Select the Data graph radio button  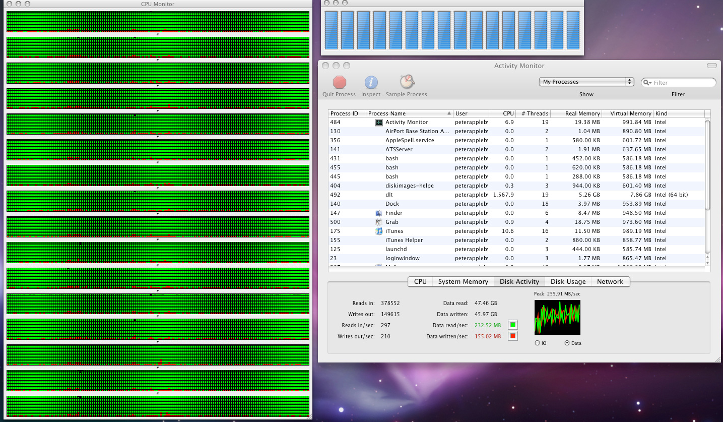pos(567,343)
